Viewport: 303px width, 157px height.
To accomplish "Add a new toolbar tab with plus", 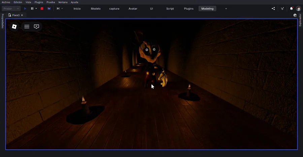I will pos(226,8).
